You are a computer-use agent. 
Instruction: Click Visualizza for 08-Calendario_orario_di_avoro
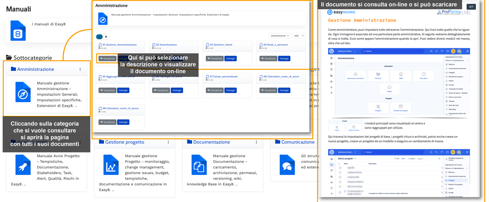[x=268, y=90]
